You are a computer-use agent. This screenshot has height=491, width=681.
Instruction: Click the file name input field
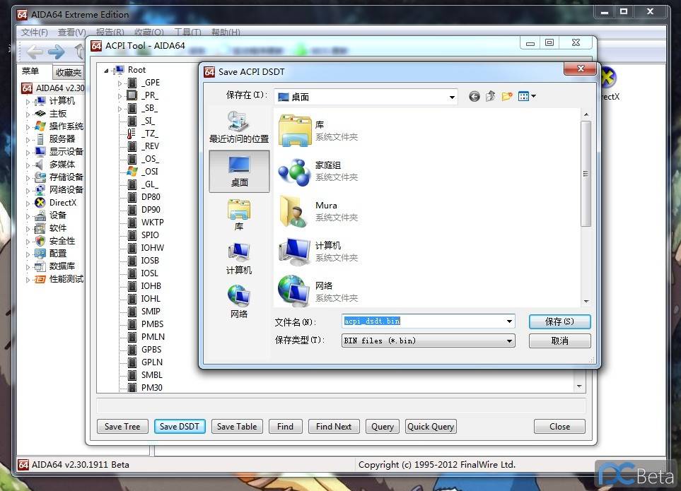[x=424, y=321]
